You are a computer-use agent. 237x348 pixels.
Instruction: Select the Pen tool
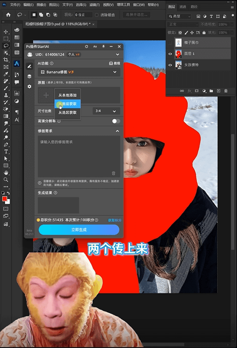coord(6,145)
